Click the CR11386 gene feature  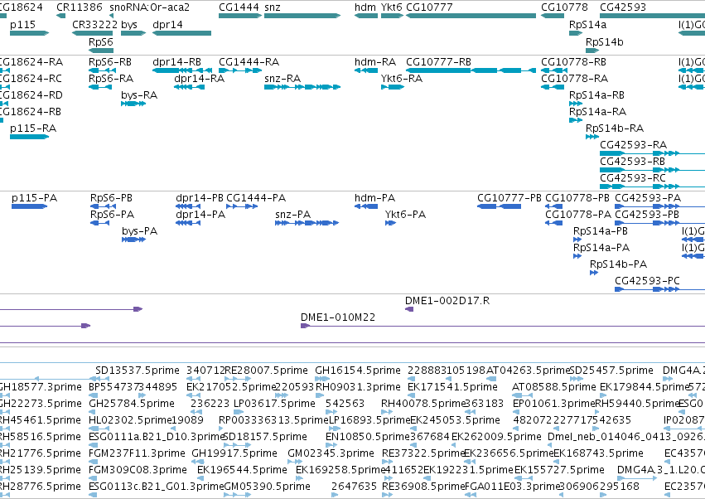click(x=60, y=16)
